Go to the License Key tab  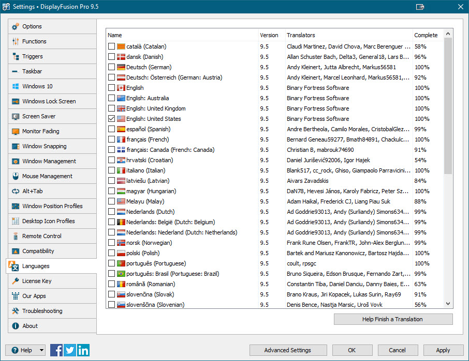[x=52, y=281]
